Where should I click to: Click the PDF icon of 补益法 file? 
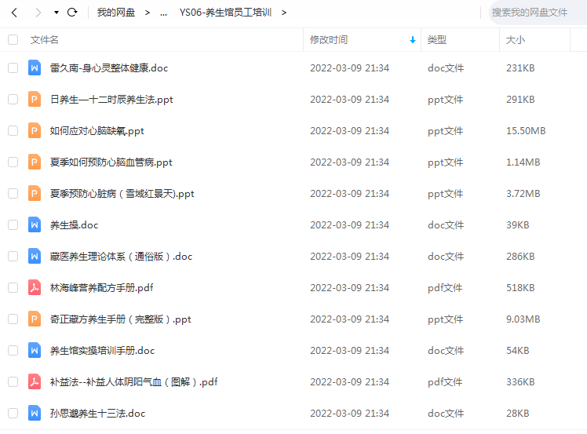point(35,381)
